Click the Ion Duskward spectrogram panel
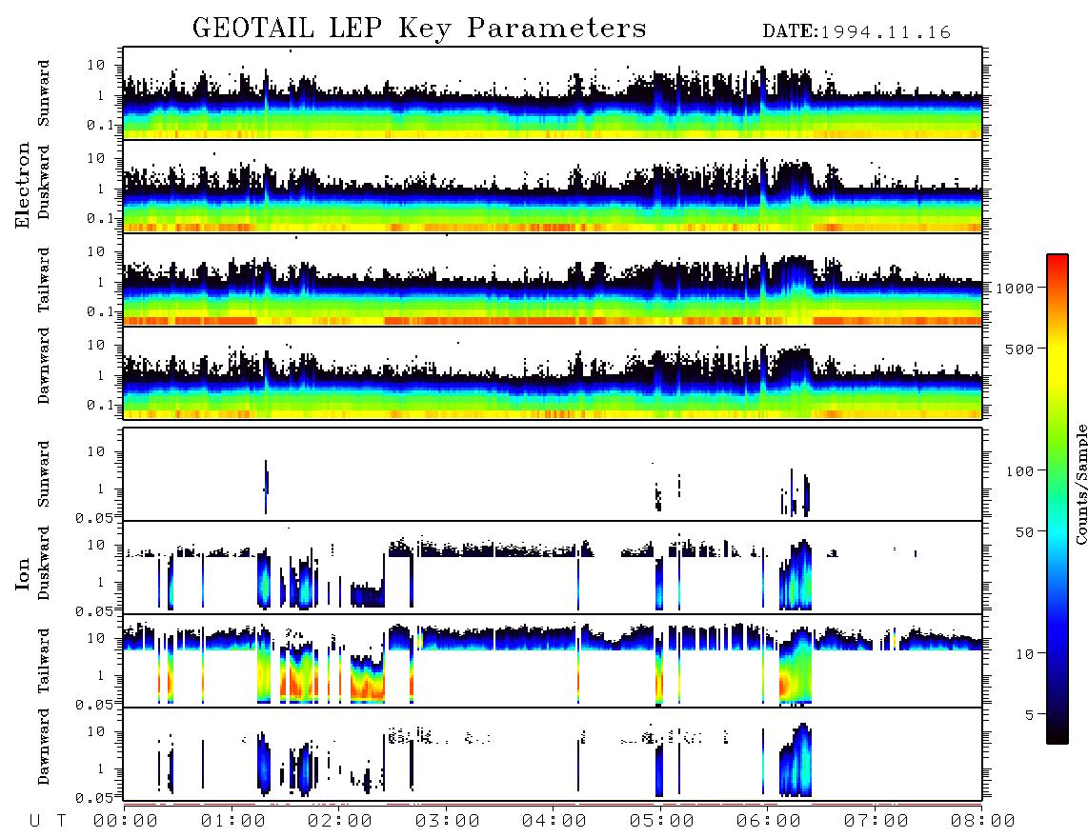1088x838 pixels. [553, 568]
